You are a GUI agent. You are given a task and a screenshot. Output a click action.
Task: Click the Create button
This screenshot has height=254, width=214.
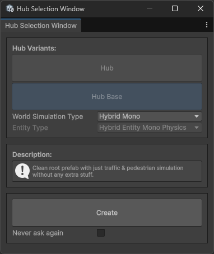tap(107, 213)
